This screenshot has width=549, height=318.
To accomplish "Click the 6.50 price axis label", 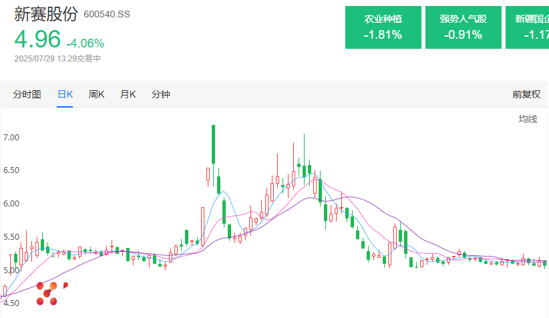I will coord(11,170).
